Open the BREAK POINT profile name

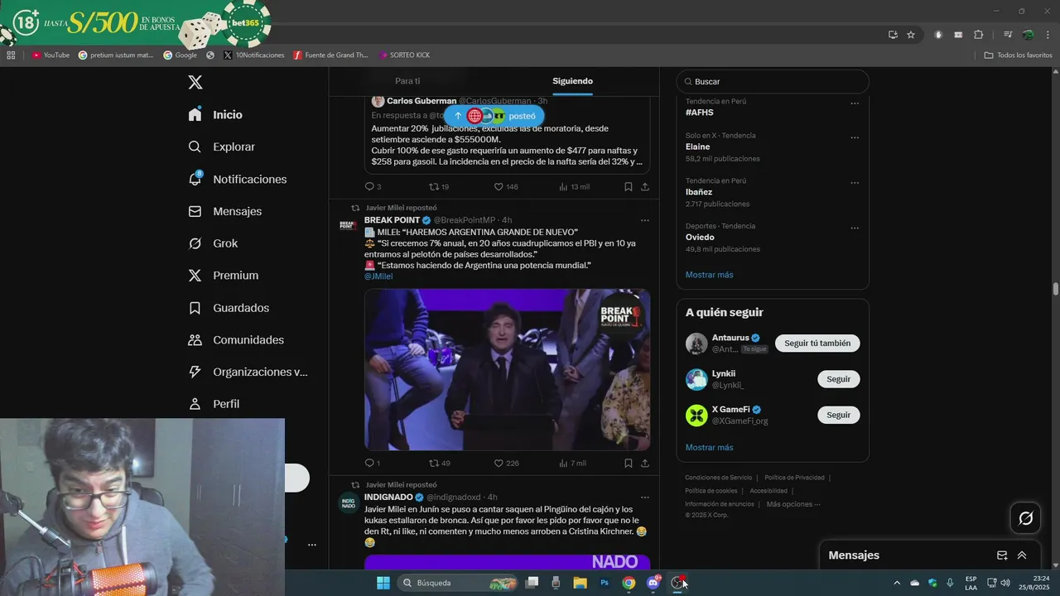point(393,220)
